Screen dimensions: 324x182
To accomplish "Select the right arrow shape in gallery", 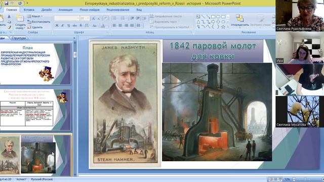I will point(213,22).
